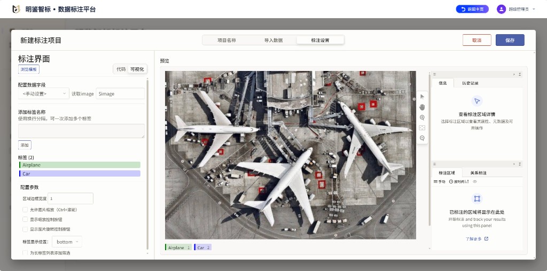This screenshot has height=271, width=547.
Task: Activate the hand pan tool
Action: 422,107
